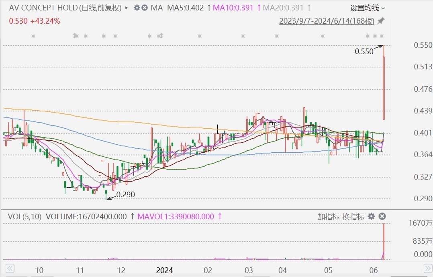Image resolution: width=433 pixels, height=277 pixels.
Task: Click the MAVOL1 value label
Action: click(176, 216)
